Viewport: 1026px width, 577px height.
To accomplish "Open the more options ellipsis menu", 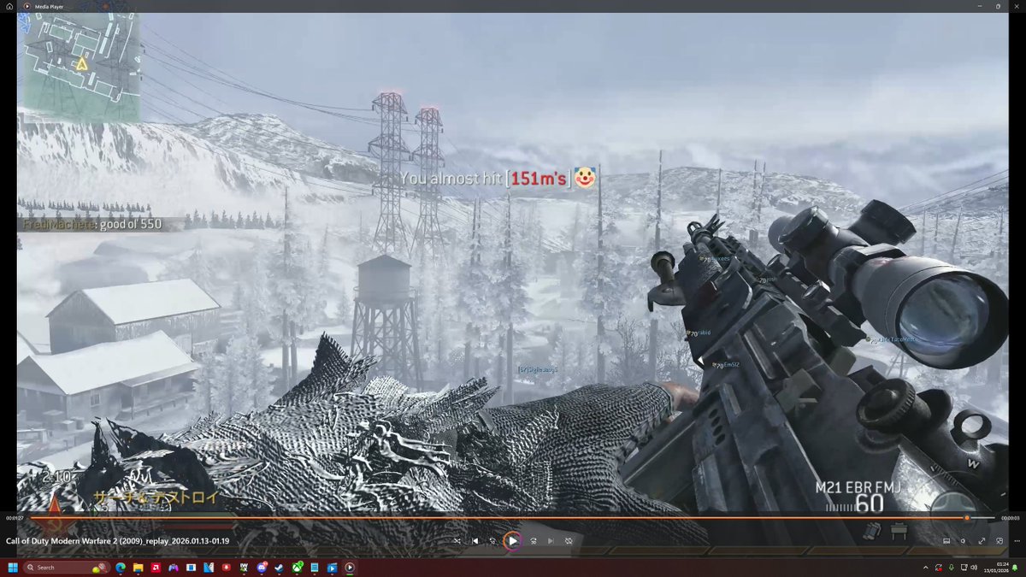I will point(1017,541).
